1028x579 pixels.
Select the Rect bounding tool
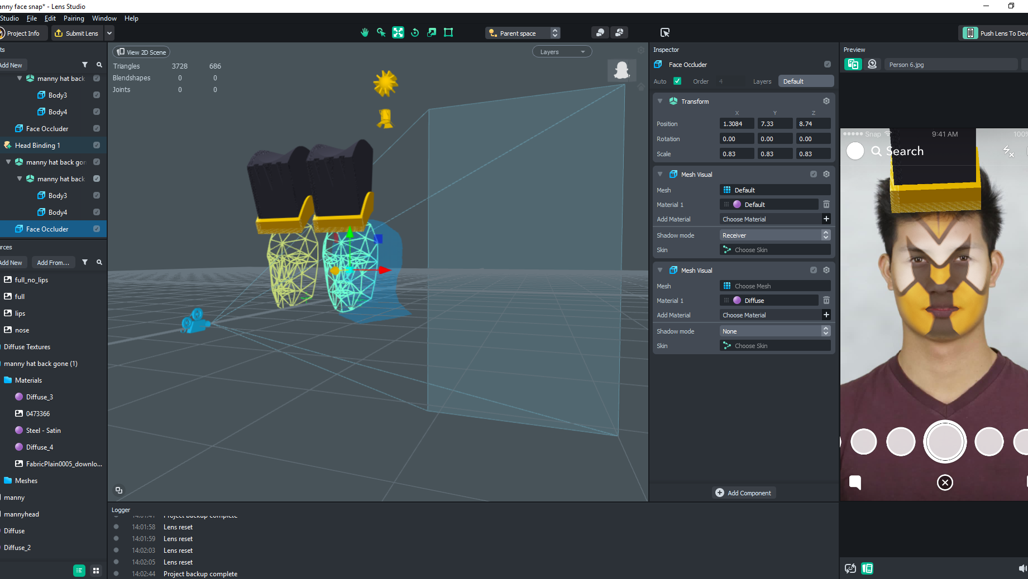(448, 33)
